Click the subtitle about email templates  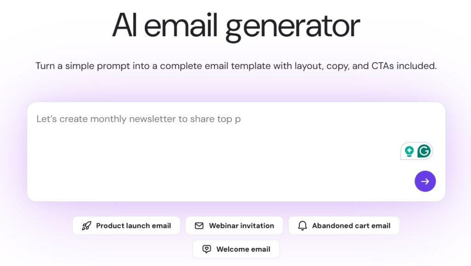coord(235,66)
